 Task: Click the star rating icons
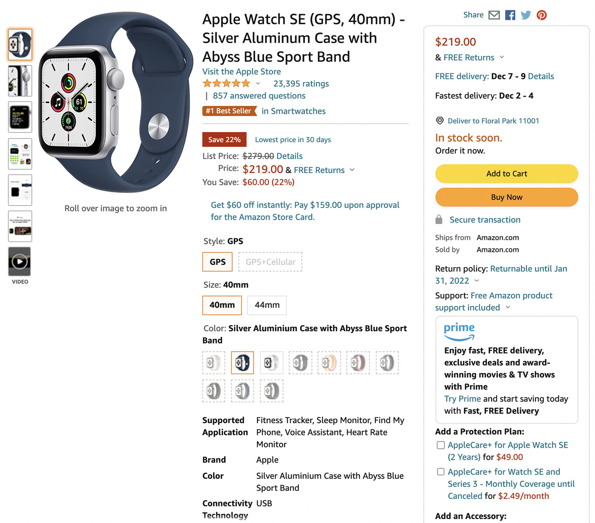coord(227,83)
